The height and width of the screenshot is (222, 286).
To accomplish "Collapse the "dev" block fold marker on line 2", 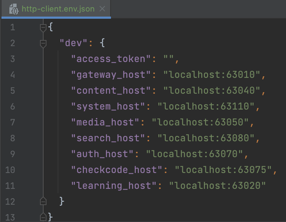I will click(43, 44).
